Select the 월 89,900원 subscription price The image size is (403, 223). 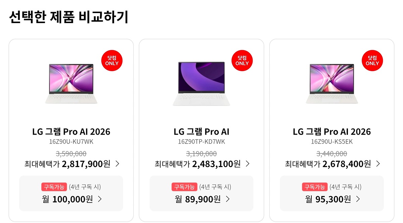click(x=198, y=199)
